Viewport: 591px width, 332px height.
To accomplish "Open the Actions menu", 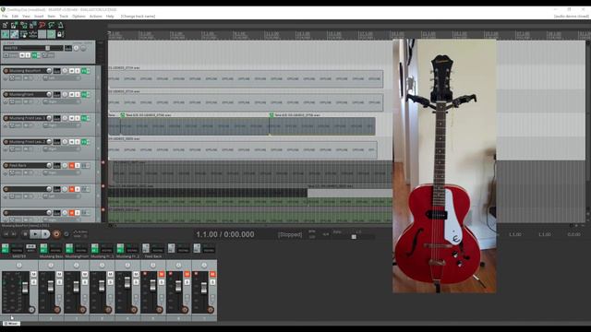I will (x=96, y=17).
